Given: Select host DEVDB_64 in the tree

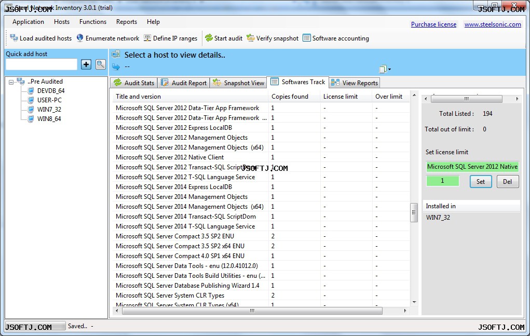Looking at the screenshot, I should [51, 90].
